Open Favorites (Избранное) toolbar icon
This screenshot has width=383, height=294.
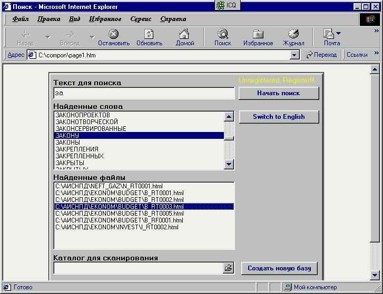click(x=258, y=35)
